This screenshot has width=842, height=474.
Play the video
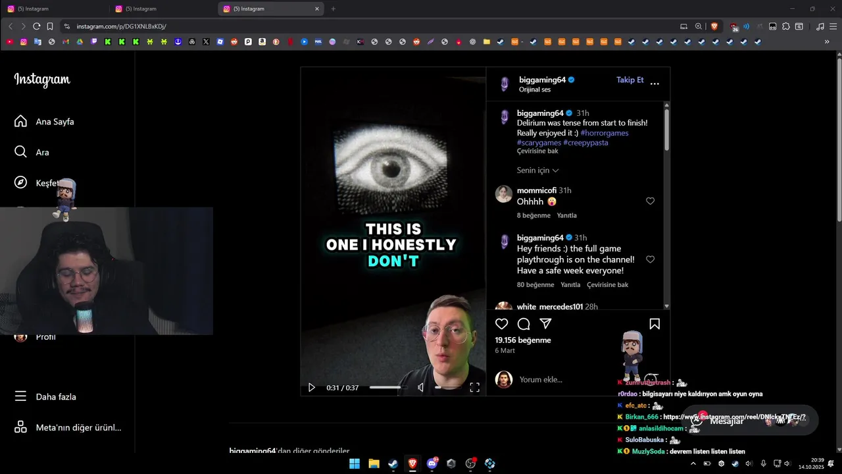pos(312,388)
